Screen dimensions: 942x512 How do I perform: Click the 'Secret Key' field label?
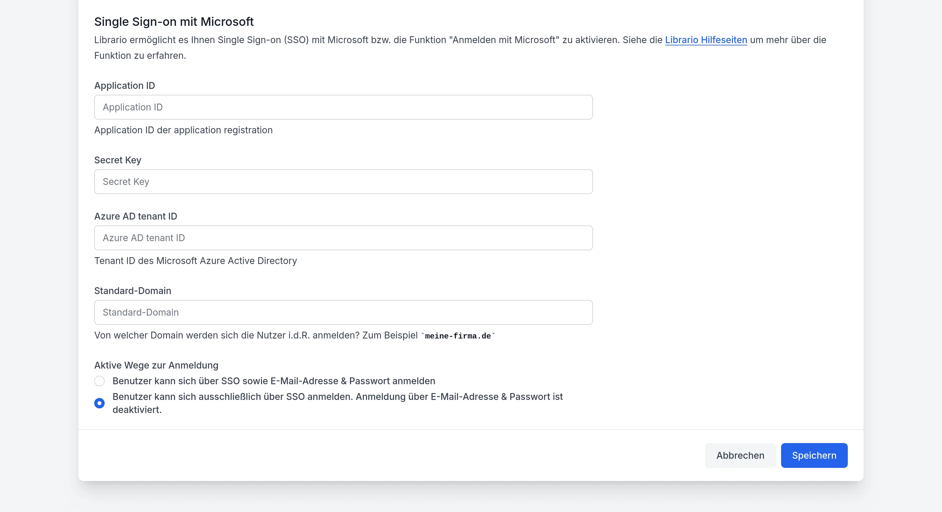pos(118,160)
